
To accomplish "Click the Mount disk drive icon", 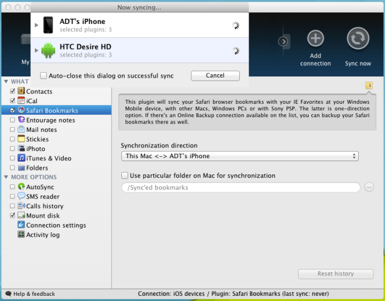I will click(x=21, y=215).
